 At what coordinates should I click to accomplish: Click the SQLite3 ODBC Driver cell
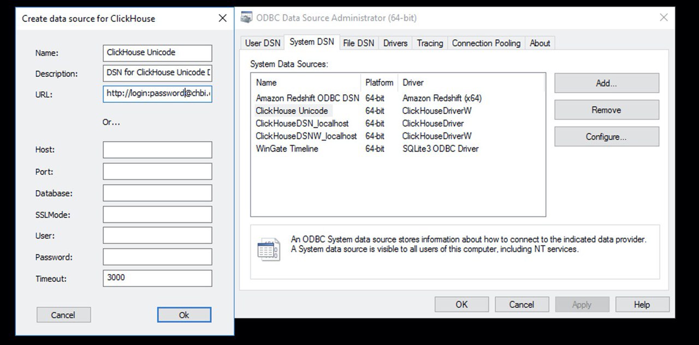[440, 148]
